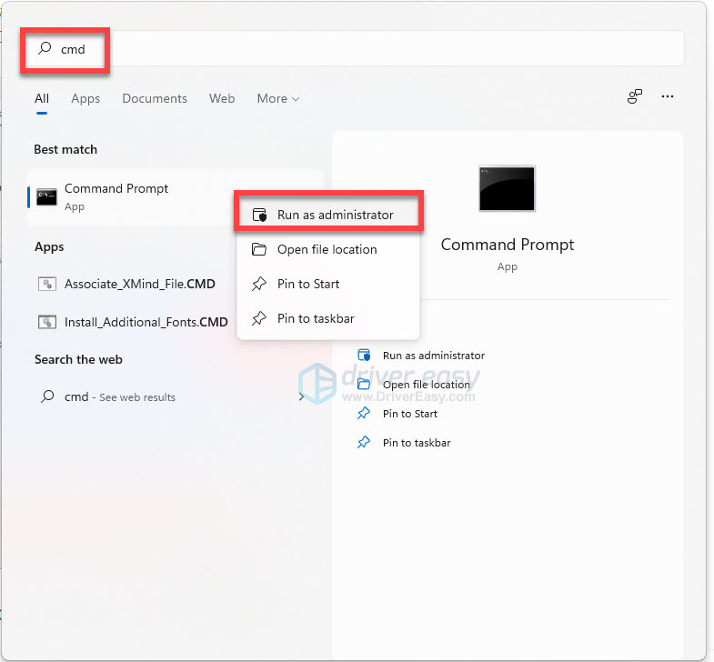Click Pin to taskbar in right details pane
This screenshot has height=662, width=714.
[x=416, y=443]
